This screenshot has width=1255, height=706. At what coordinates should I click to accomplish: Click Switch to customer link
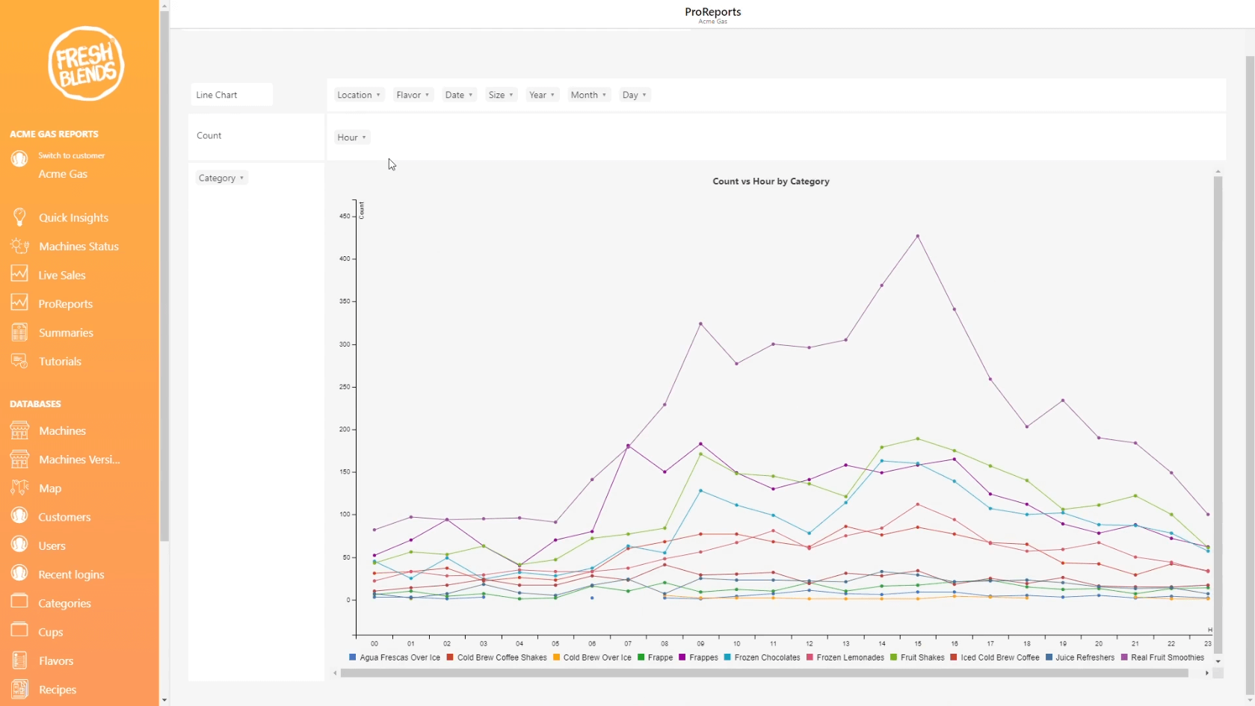click(72, 155)
